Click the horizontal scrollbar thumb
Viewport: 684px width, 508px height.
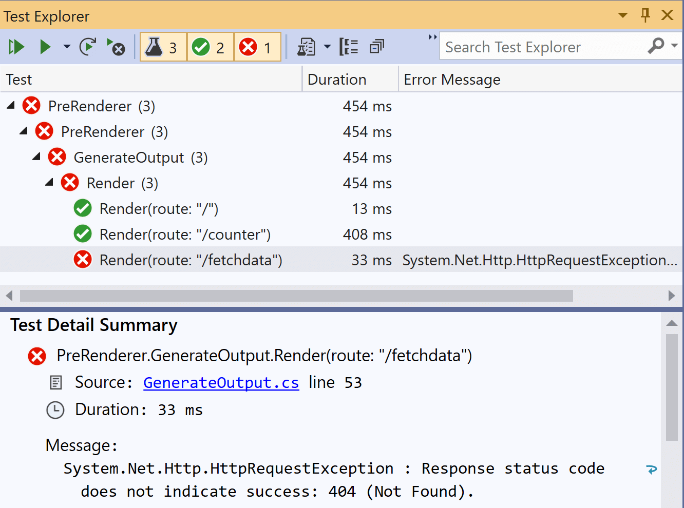point(296,296)
